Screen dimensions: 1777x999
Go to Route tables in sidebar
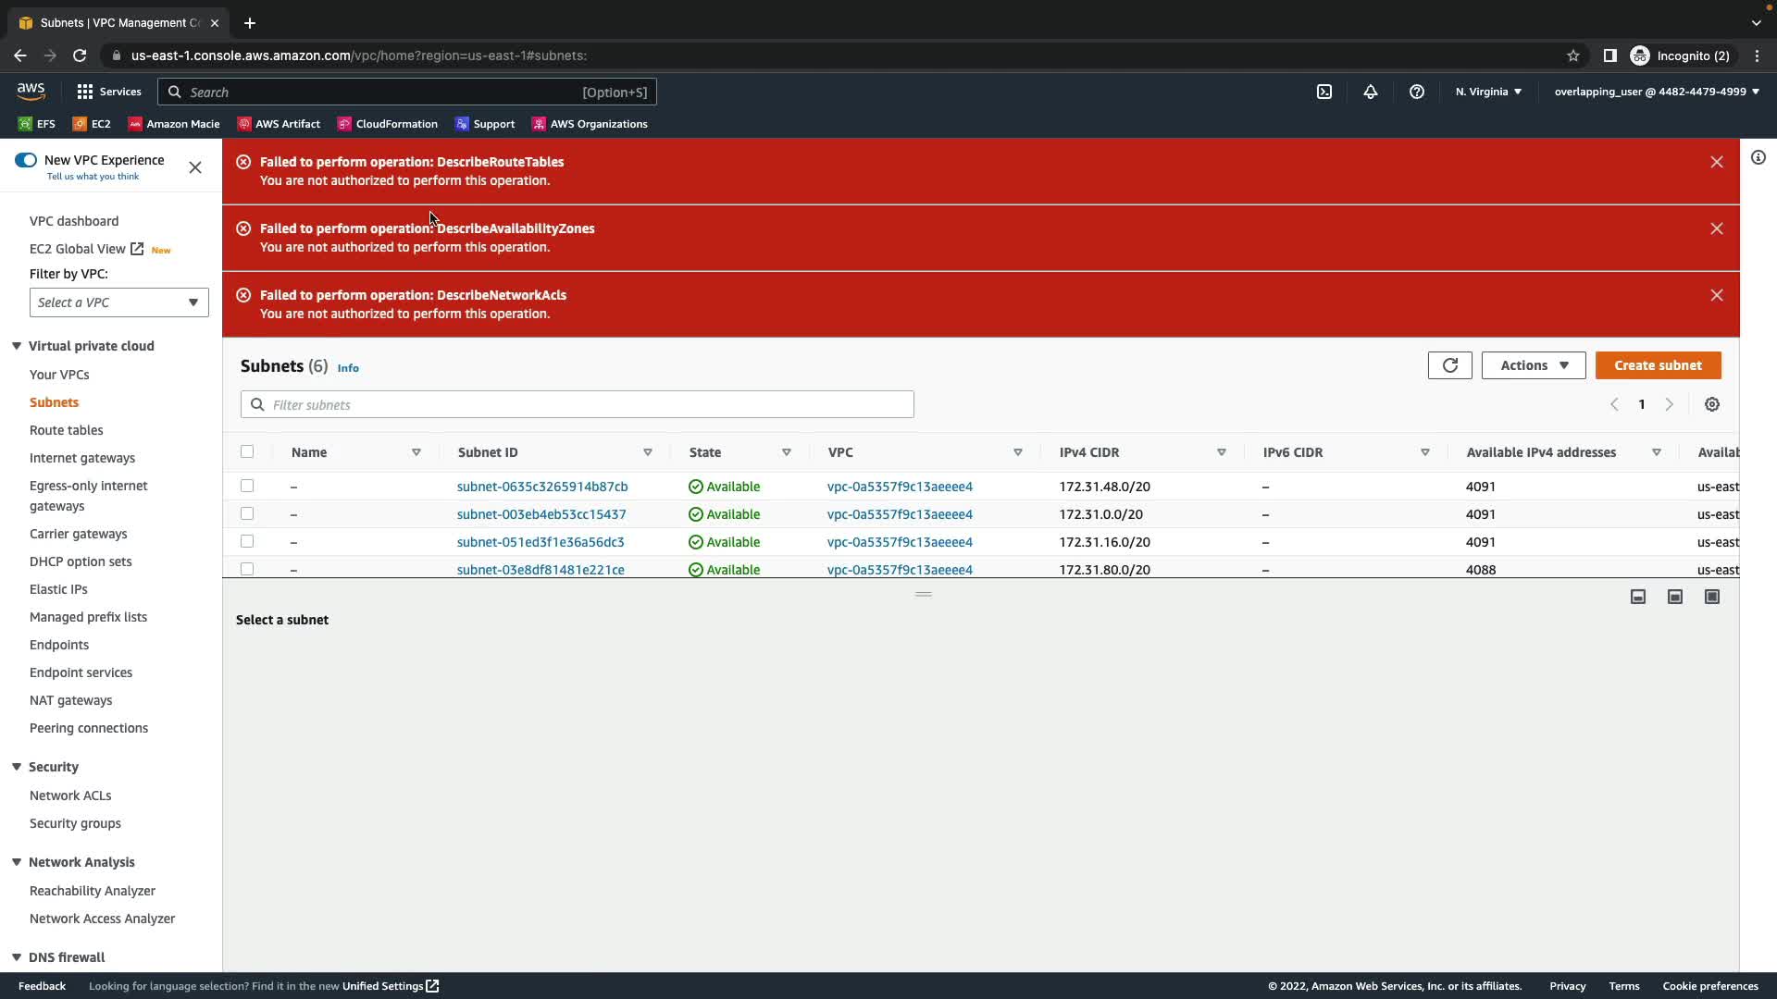[66, 430]
